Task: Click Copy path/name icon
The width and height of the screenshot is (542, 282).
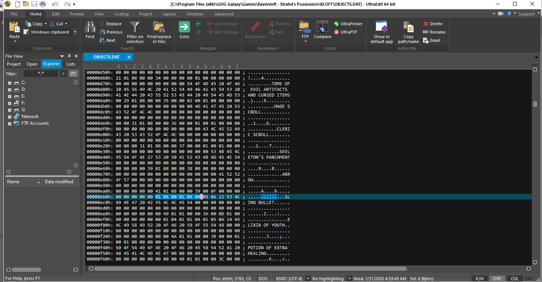Action: [x=408, y=27]
